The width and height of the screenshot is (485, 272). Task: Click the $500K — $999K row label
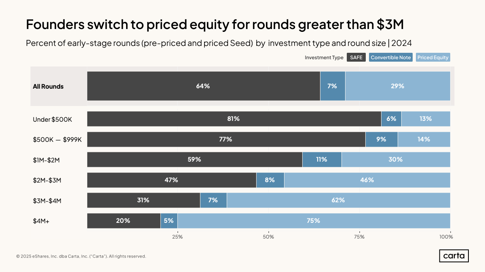click(57, 139)
